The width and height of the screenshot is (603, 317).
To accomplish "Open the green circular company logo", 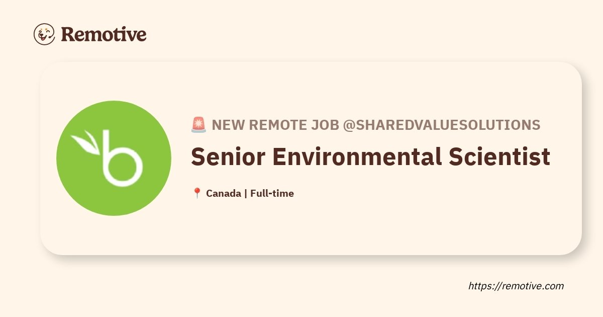I will coord(114,158).
